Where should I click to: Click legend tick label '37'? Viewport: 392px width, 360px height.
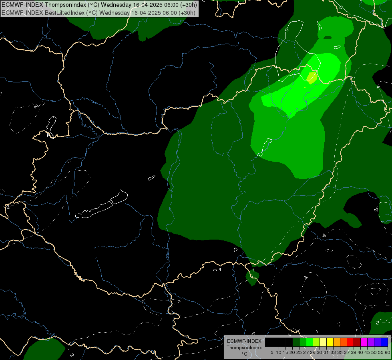click(346, 352)
